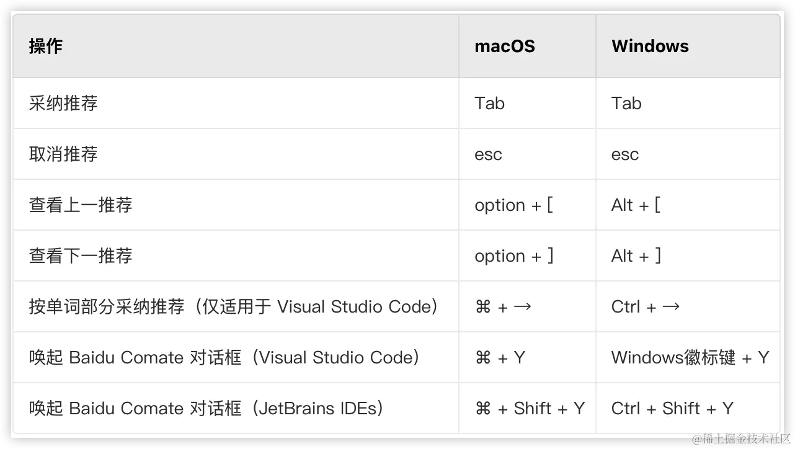The height and width of the screenshot is (449, 795).
Task: Select the "采纳推荐" row label
Action: pos(63,103)
